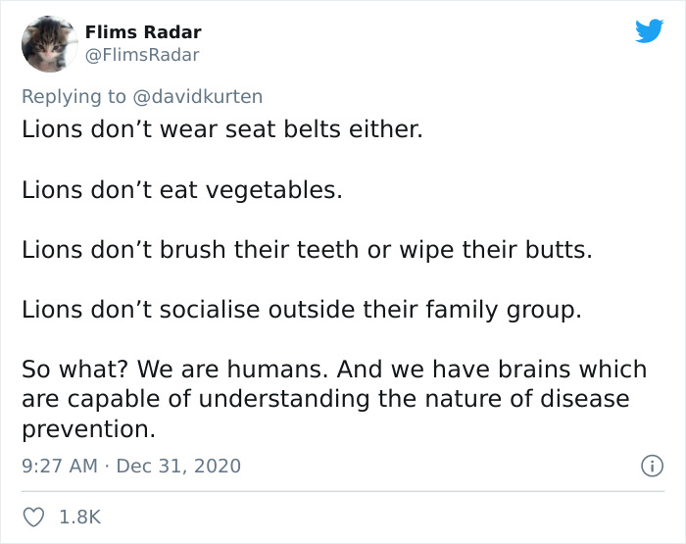Open the tweet info circle icon
This screenshot has width=686, height=544.
pyautogui.click(x=649, y=467)
